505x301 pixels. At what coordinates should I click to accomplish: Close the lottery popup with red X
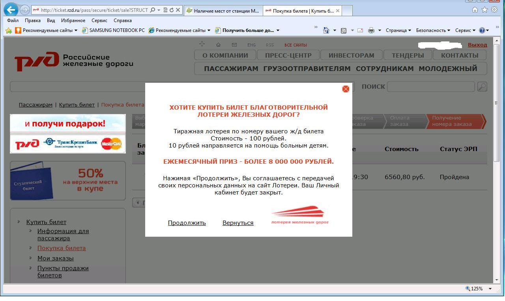click(346, 89)
